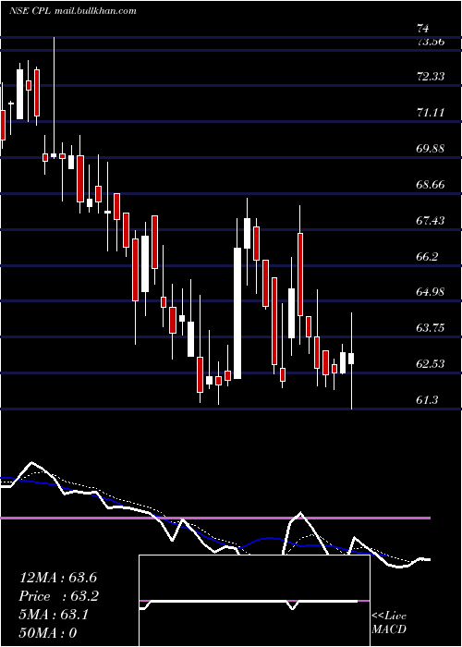
Task: Select the 73.56 price axis label
Action: click(x=431, y=42)
